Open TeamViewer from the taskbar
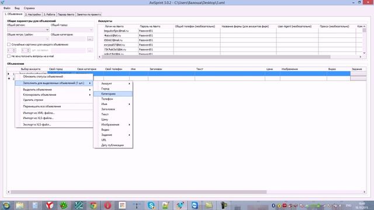Screen dimensions: 374x210 pyautogui.click(x=195, y=205)
